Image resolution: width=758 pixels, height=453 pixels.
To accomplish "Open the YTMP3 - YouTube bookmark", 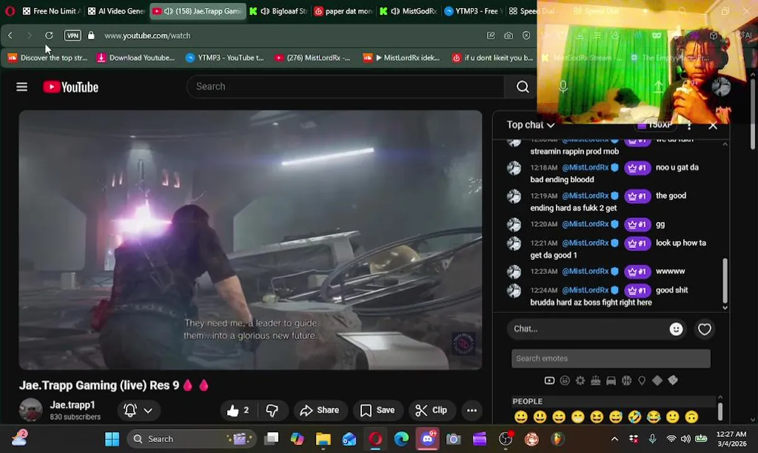I will tap(224, 58).
